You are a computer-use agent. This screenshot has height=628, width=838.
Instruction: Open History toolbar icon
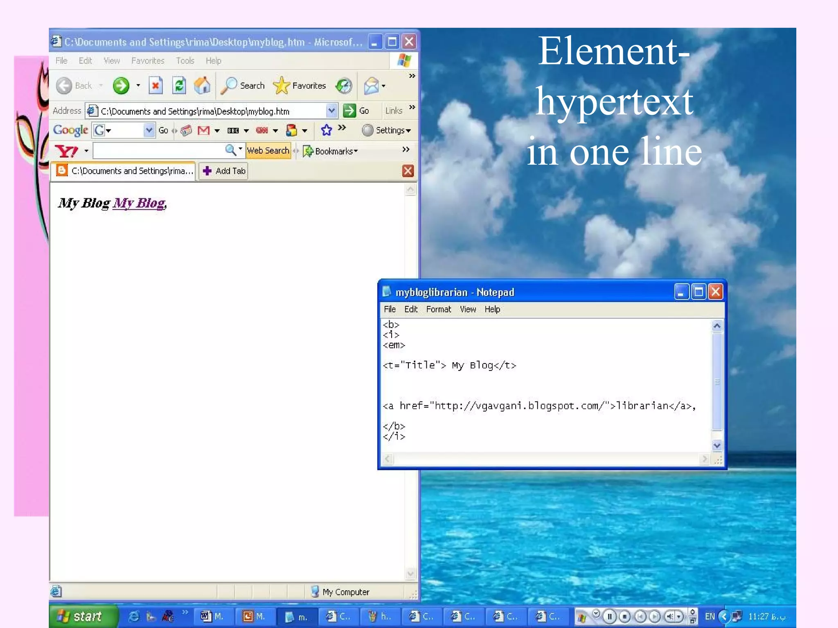click(x=344, y=85)
